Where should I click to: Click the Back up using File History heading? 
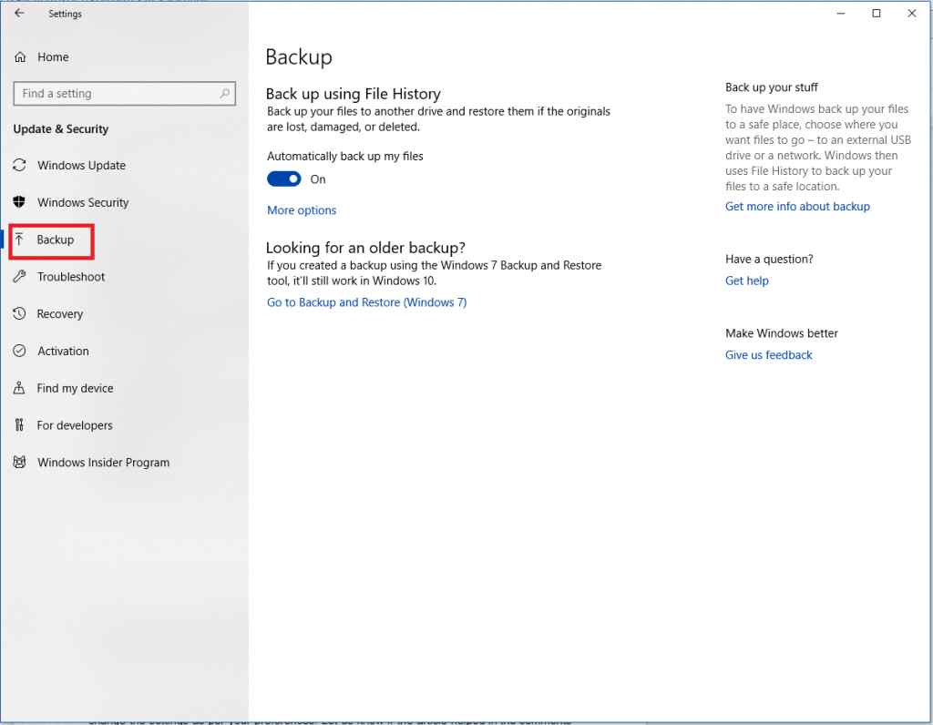[353, 94]
